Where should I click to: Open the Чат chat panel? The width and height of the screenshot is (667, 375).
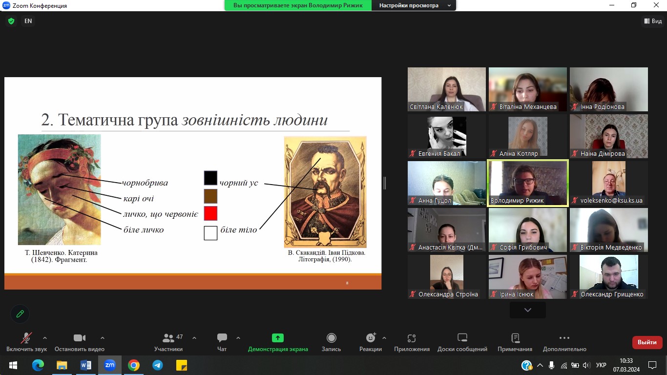pos(222,342)
